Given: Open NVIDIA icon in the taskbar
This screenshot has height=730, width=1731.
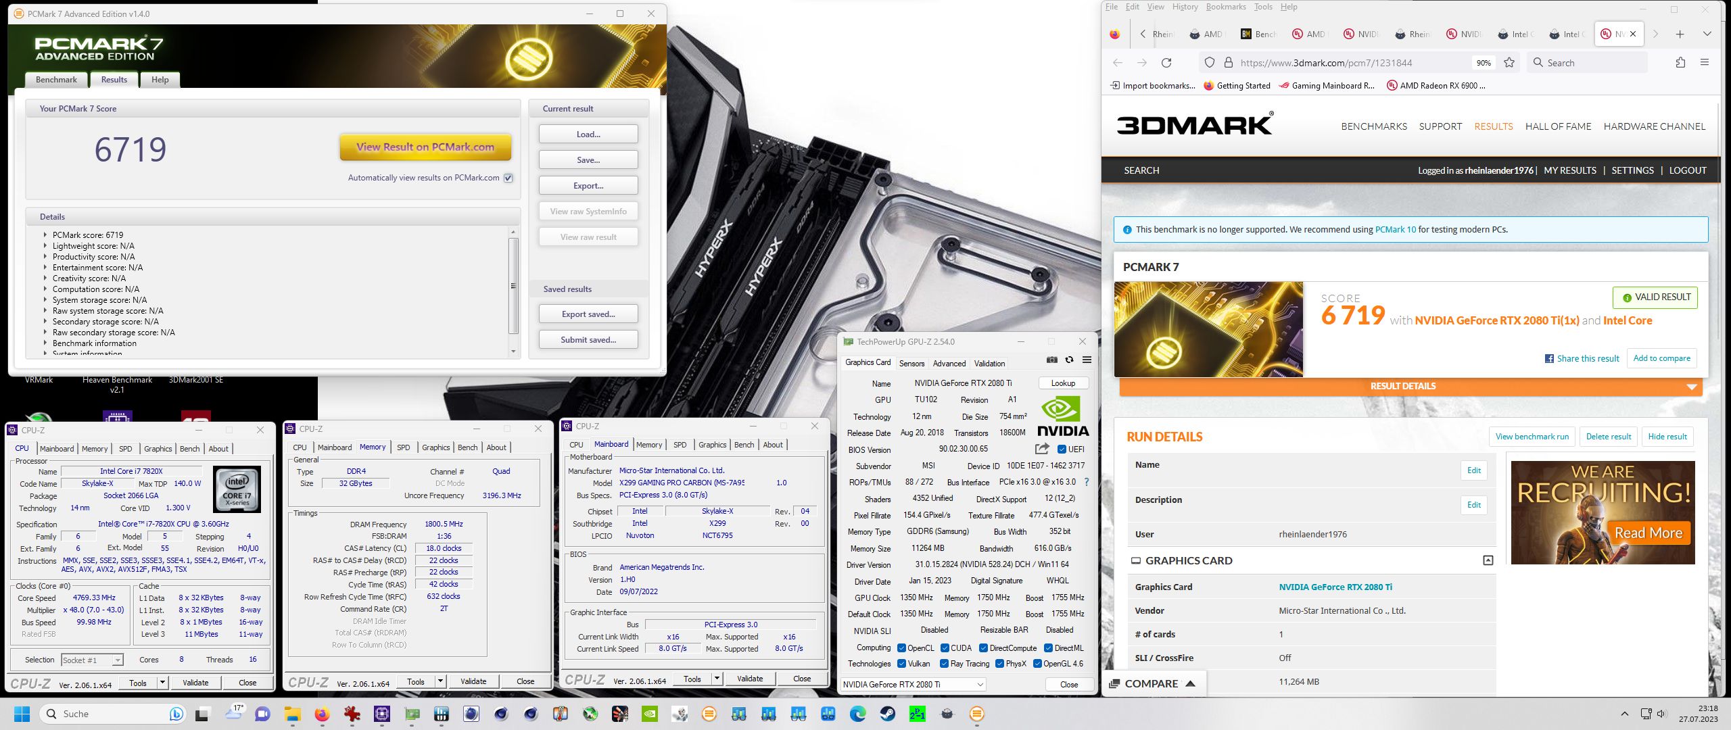Looking at the screenshot, I should [649, 714].
